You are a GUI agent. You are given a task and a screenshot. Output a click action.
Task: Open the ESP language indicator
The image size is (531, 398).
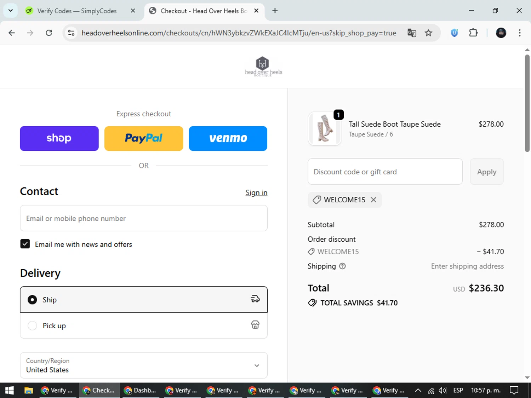coord(458,391)
